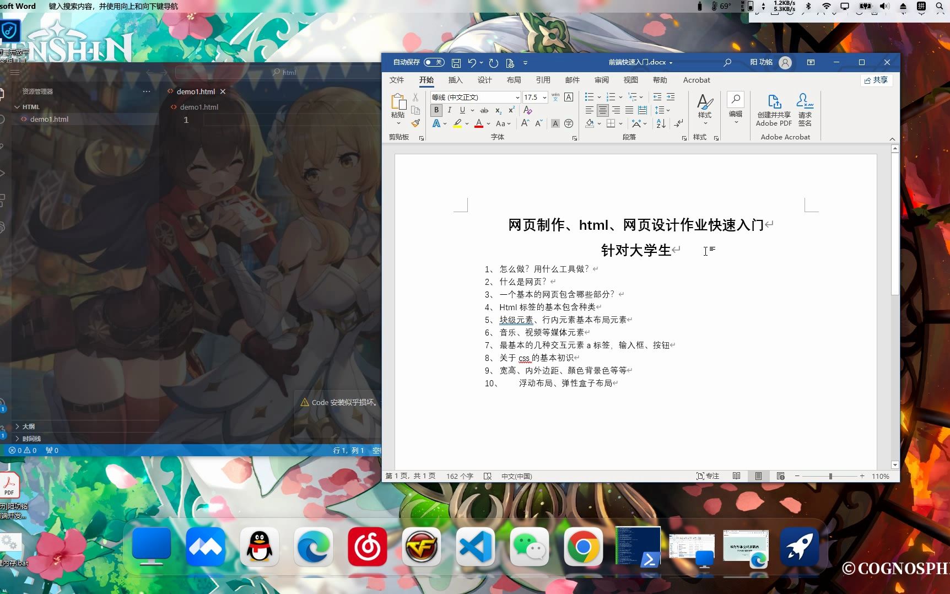Click the 共享 share button
This screenshot has height=594, width=950.
click(x=876, y=80)
